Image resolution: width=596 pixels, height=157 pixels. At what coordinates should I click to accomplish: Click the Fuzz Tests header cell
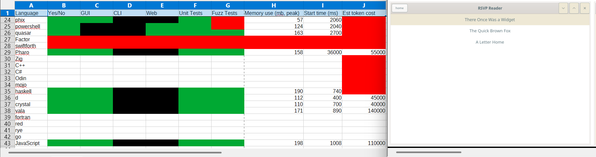[x=228, y=13]
